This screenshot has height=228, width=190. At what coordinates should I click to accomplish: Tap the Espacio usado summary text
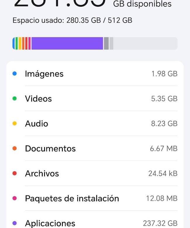tap(72, 20)
